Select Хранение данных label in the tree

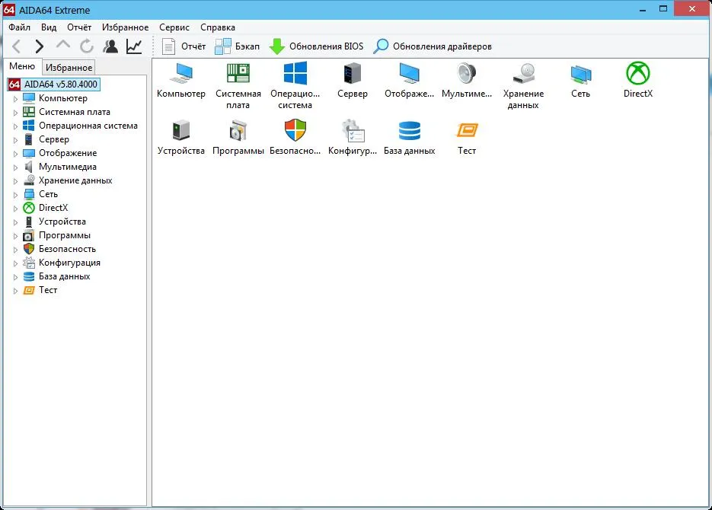(x=75, y=180)
